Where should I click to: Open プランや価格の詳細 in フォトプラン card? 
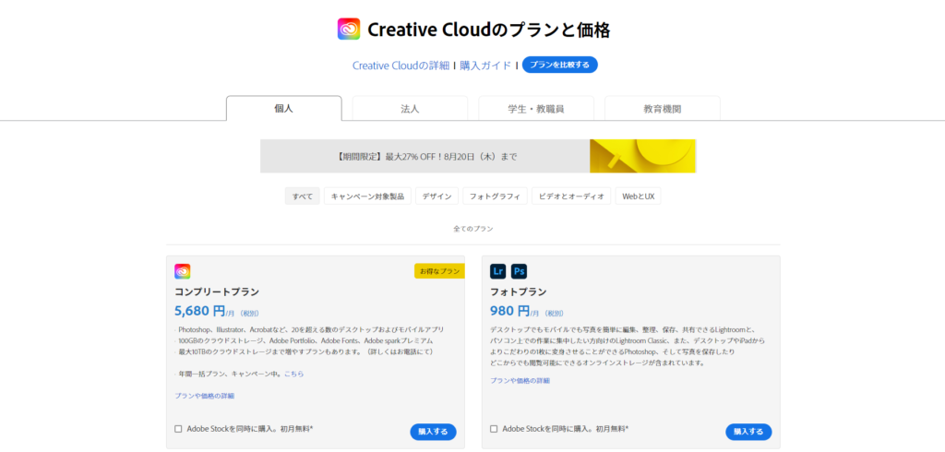[x=520, y=381]
